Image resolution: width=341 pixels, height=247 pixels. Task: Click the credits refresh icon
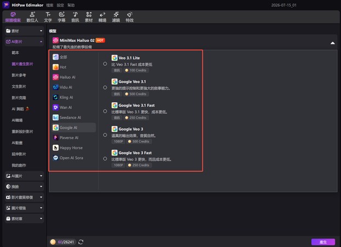click(81, 242)
